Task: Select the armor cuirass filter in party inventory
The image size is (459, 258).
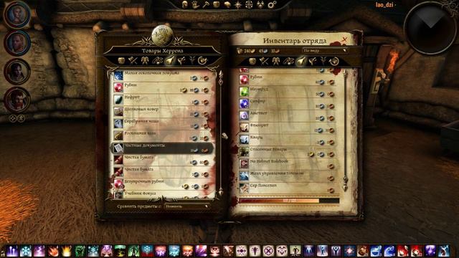Action: pyautogui.click(x=275, y=61)
